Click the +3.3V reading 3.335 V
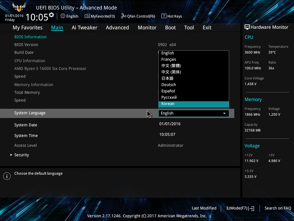Viewport: 294px width, 221px height. 250,177
